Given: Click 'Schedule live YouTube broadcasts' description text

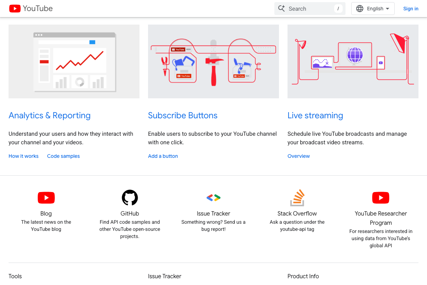Looking at the screenshot, I should (x=347, y=138).
